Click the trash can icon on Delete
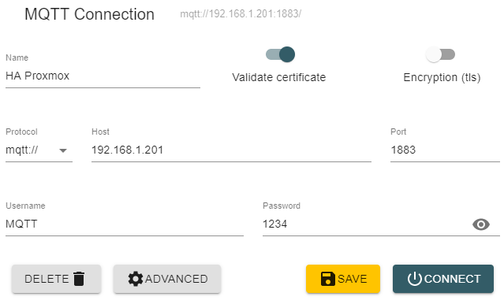Viewport: 504px width, 304px height. coord(79,279)
